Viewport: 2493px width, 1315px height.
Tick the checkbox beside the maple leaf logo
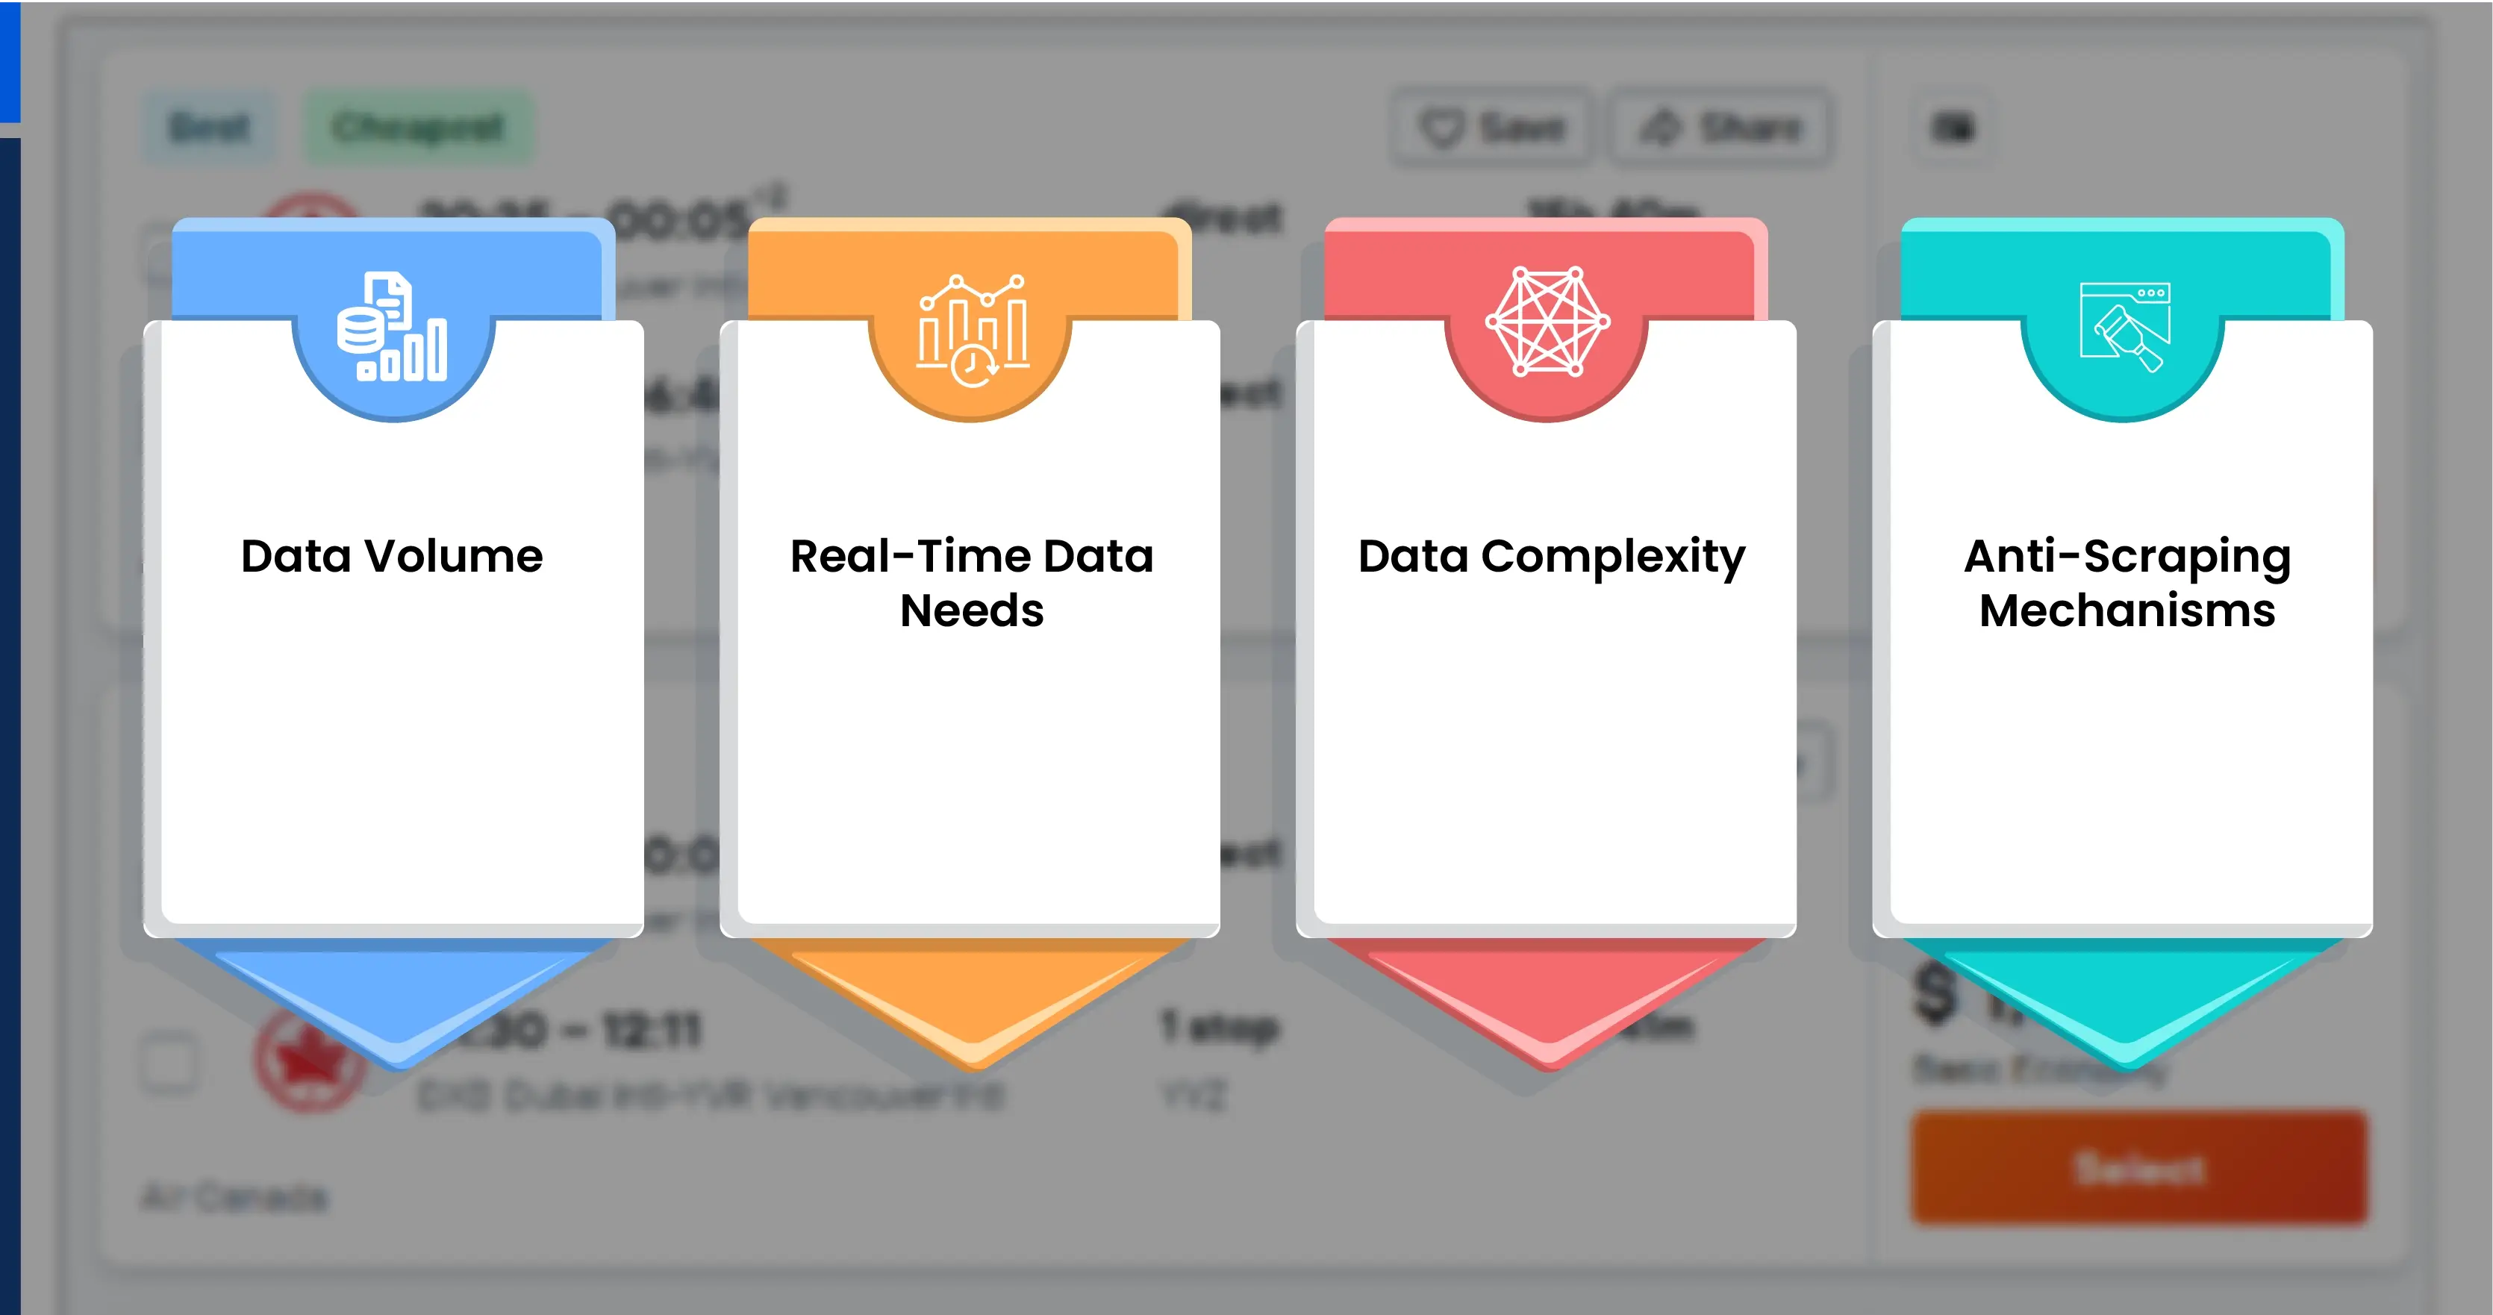[169, 1063]
